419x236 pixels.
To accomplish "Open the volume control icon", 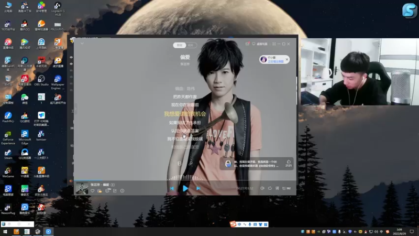I will pos(262,188).
